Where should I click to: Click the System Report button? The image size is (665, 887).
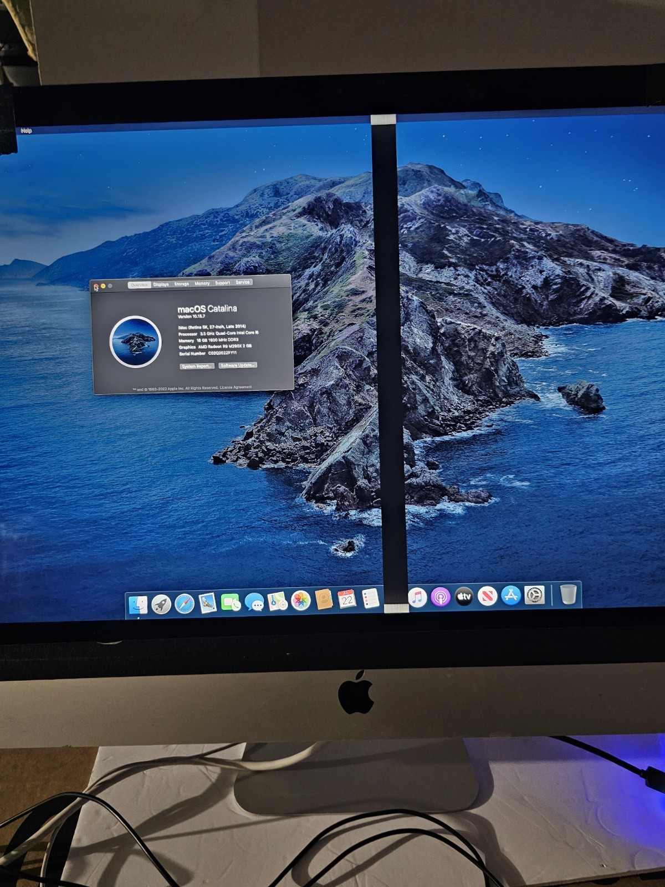coord(197,366)
